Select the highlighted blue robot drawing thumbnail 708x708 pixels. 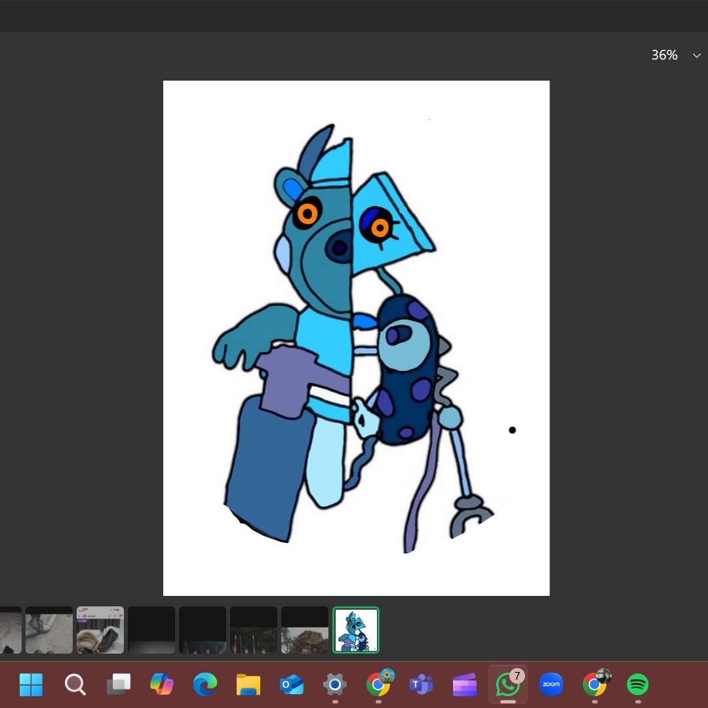tap(356, 630)
